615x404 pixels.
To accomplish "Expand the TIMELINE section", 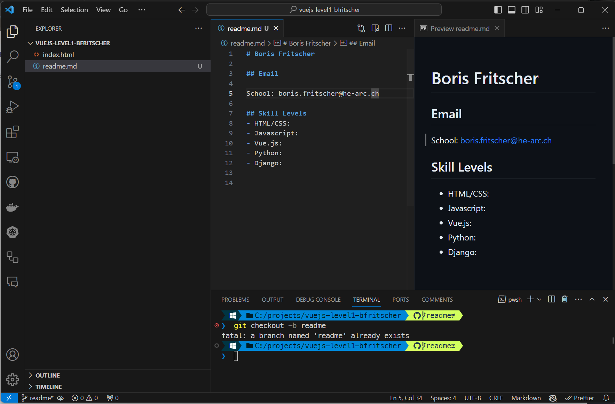I will pyautogui.click(x=48, y=387).
